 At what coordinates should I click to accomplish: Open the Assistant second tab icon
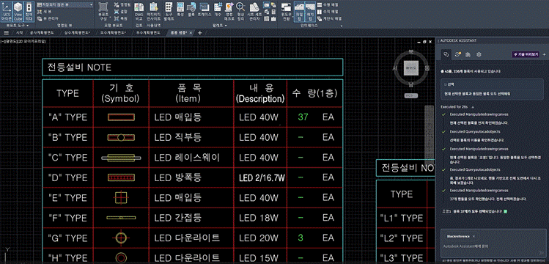click(457, 54)
